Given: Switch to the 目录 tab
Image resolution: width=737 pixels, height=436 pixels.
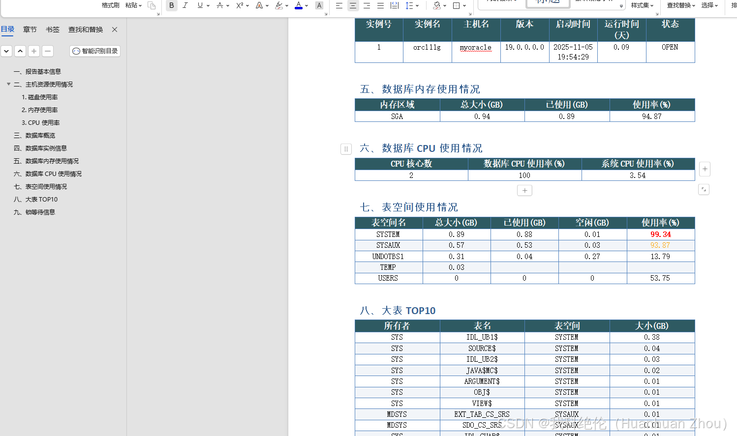Looking at the screenshot, I should [x=7, y=29].
